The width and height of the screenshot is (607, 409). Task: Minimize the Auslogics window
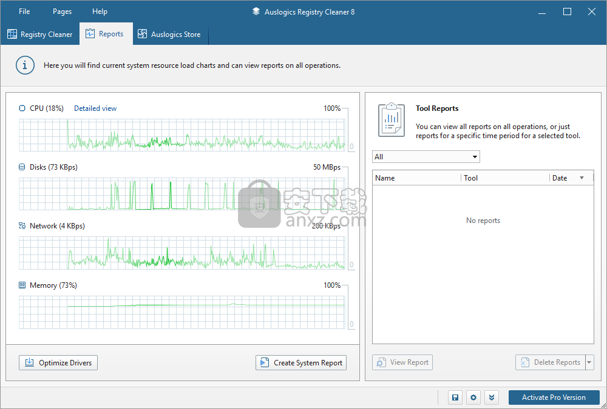542,12
